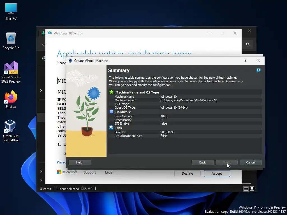Click the blue Hardware section icon
Screen dimensions: 287x215
pyautogui.click(x=111, y=112)
